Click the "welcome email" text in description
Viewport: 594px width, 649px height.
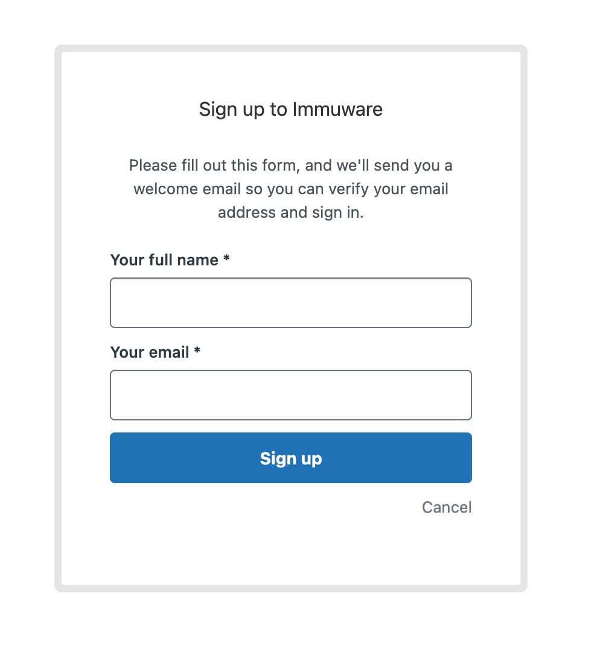[x=187, y=189]
